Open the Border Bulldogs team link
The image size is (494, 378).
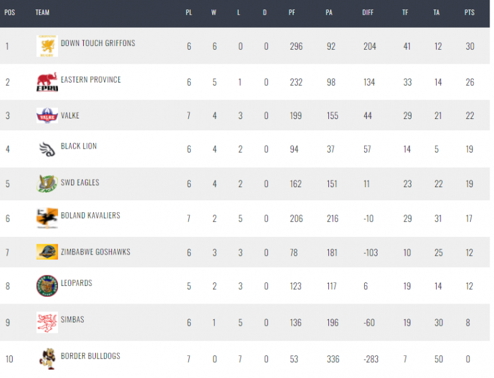tap(91, 356)
